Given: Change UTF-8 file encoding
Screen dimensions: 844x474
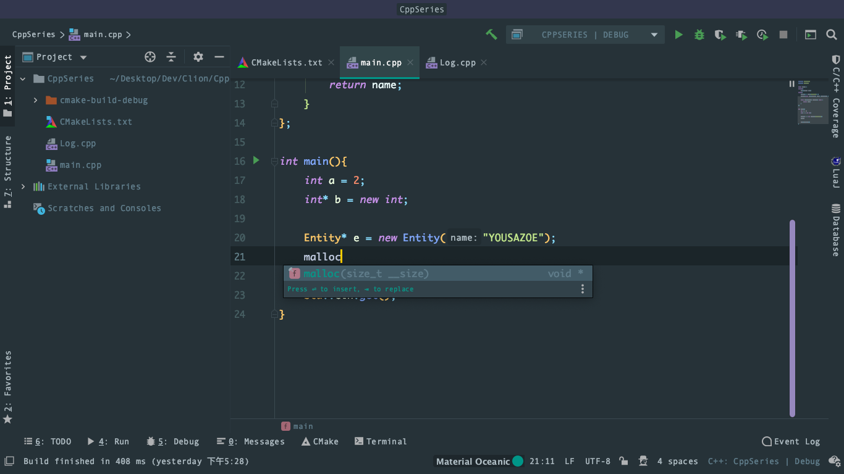Looking at the screenshot, I should 597,461.
